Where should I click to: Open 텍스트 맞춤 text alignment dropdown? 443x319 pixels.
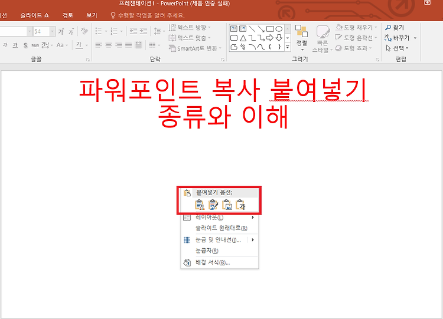(x=190, y=38)
